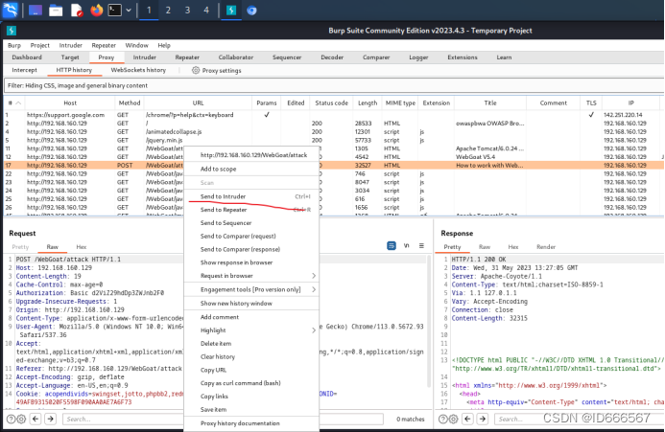This screenshot has height=432, width=665.
Task: Open the Window menu
Action: [136, 45]
